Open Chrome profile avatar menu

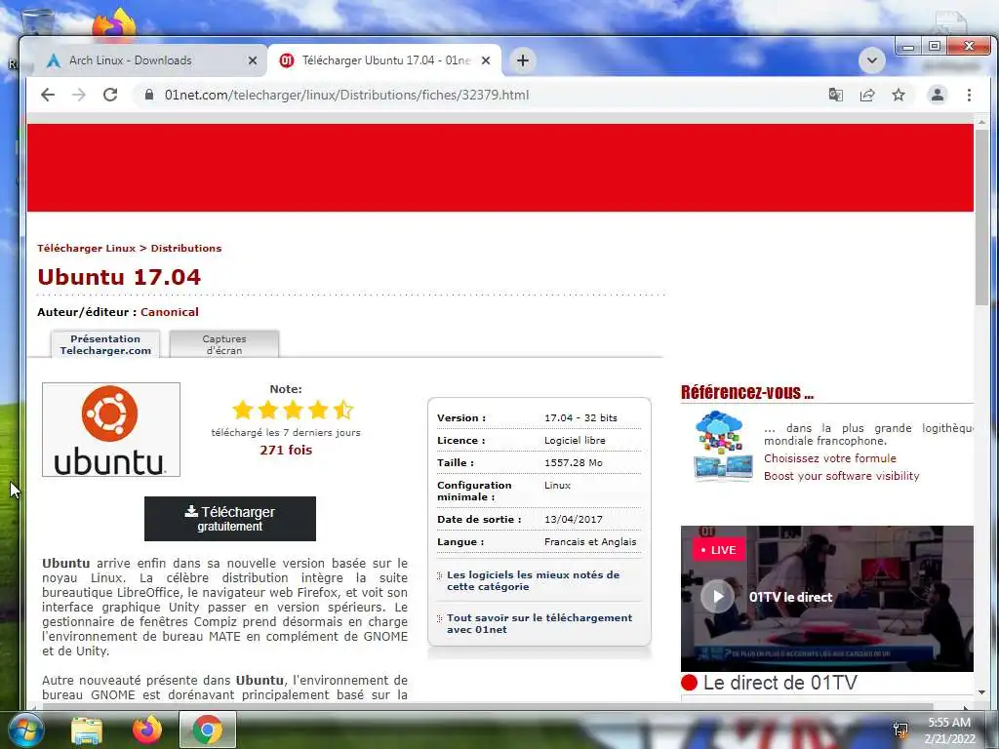938,95
